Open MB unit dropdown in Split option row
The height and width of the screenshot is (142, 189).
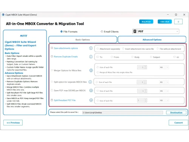(164, 82)
